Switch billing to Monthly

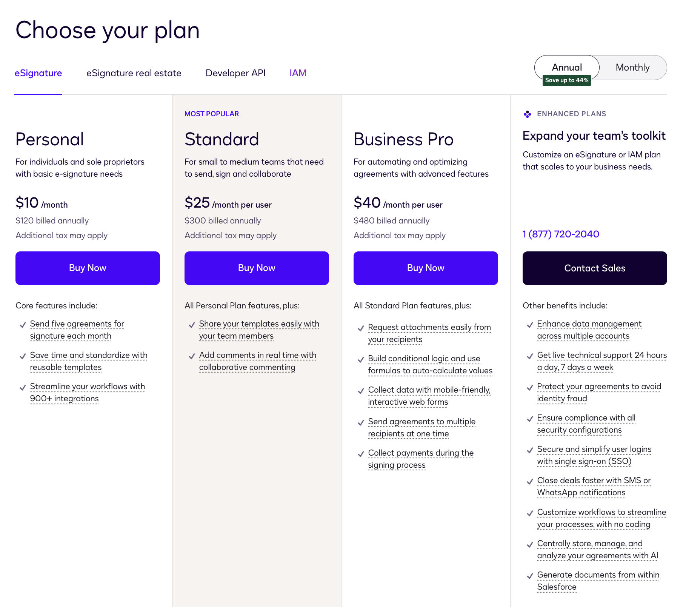click(632, 68)
